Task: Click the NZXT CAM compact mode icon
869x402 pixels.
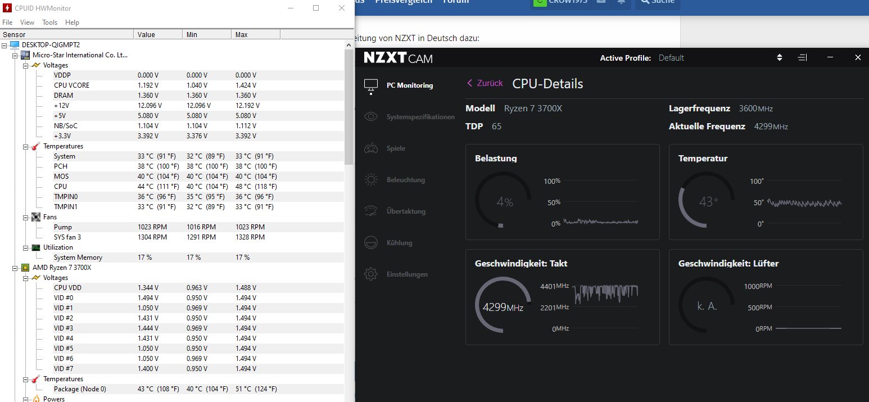Action: click(x=803, y=58)
